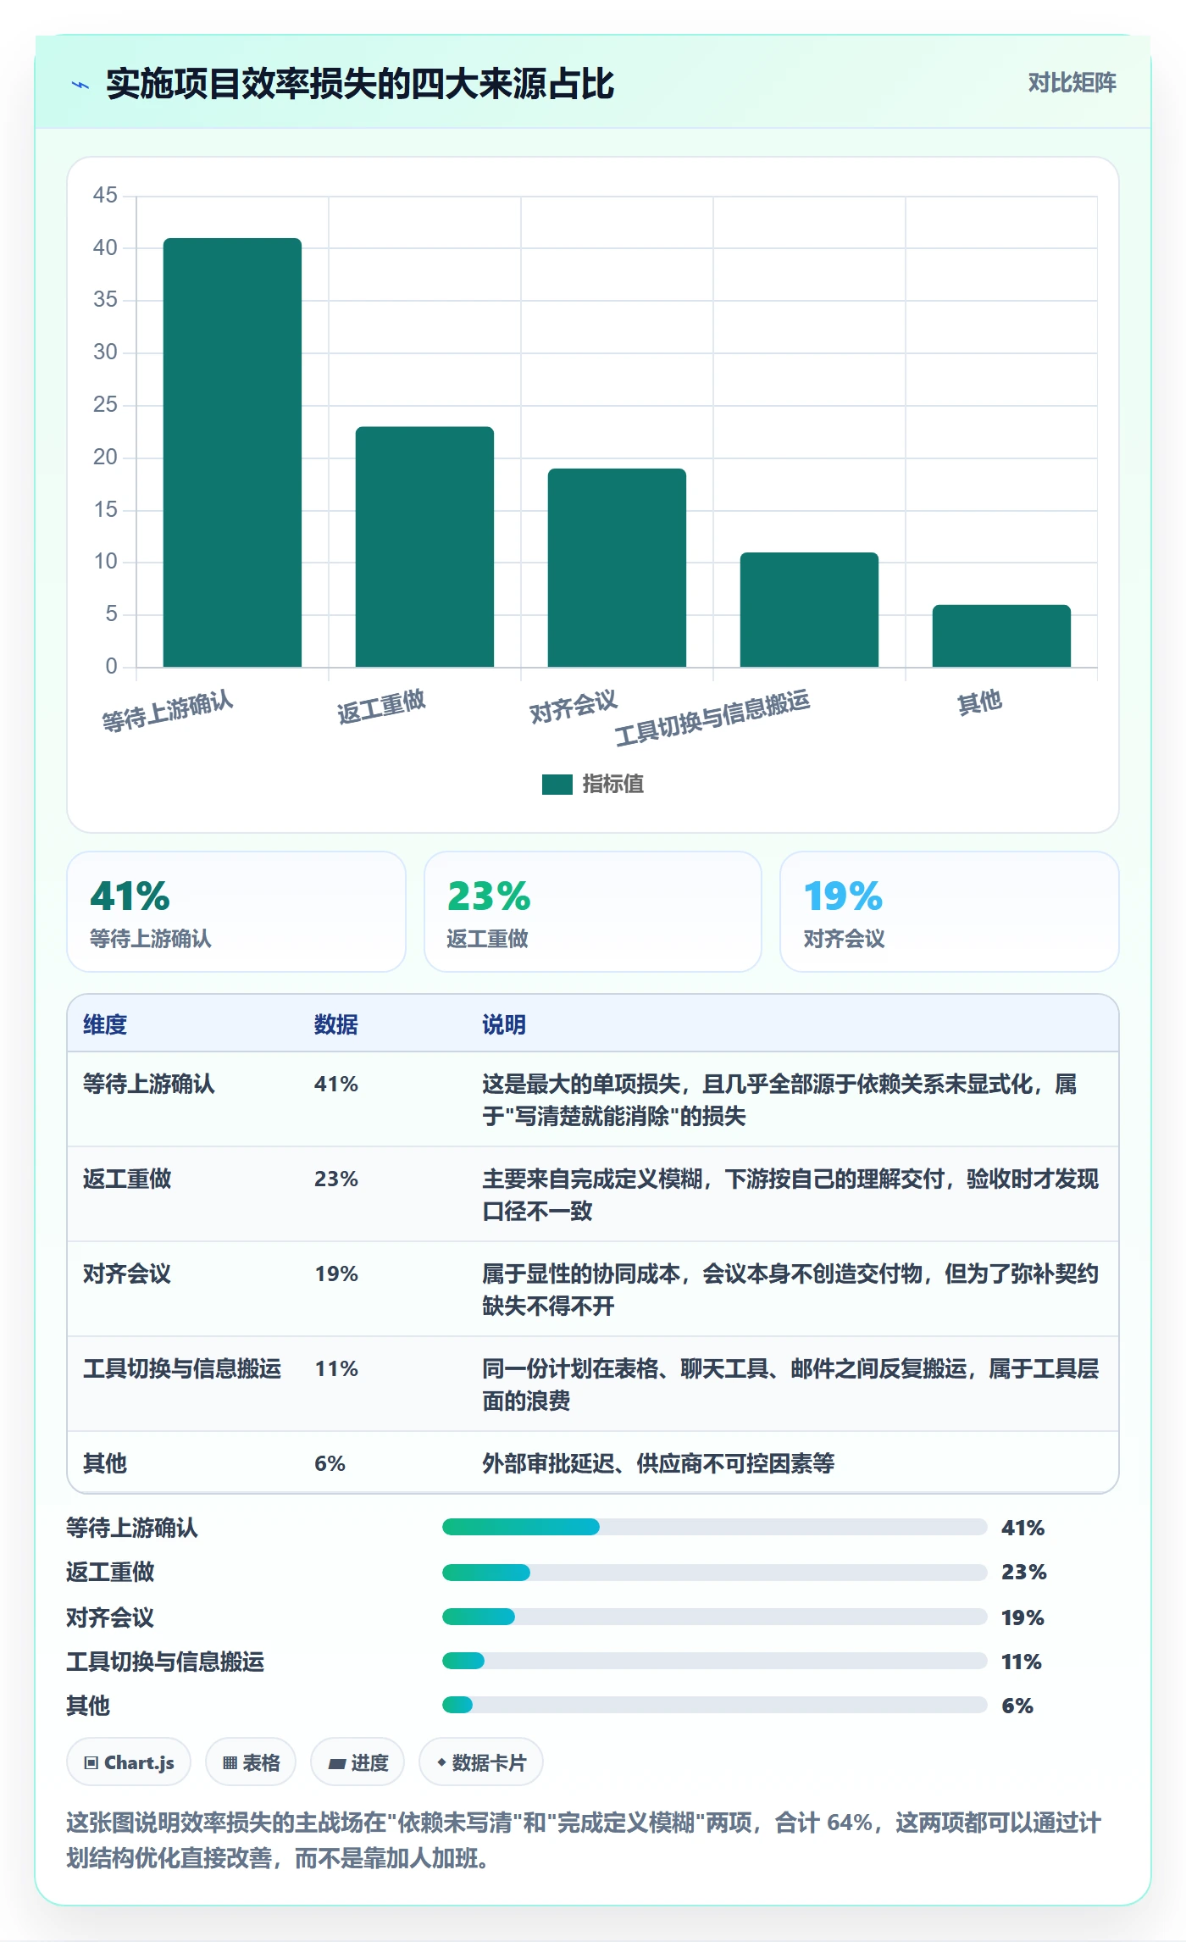Click the title 实施项目效率损失的四大来源占比
Image resolution: width=1186 pixels, height=1942 pixels.
360,84
